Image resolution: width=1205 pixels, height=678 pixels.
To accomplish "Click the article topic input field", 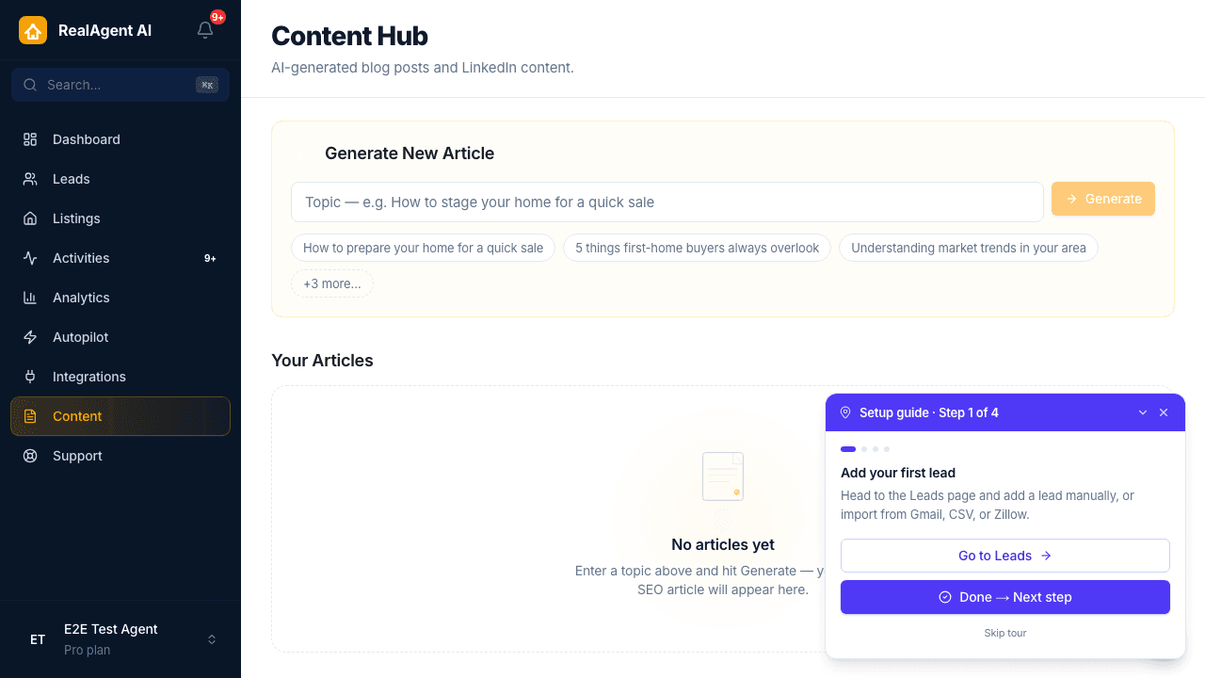I will 667,202.
